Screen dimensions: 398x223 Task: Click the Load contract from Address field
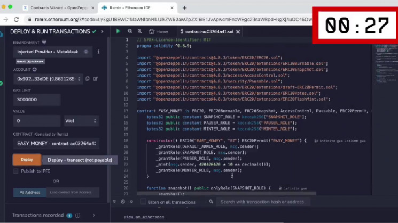73,192
